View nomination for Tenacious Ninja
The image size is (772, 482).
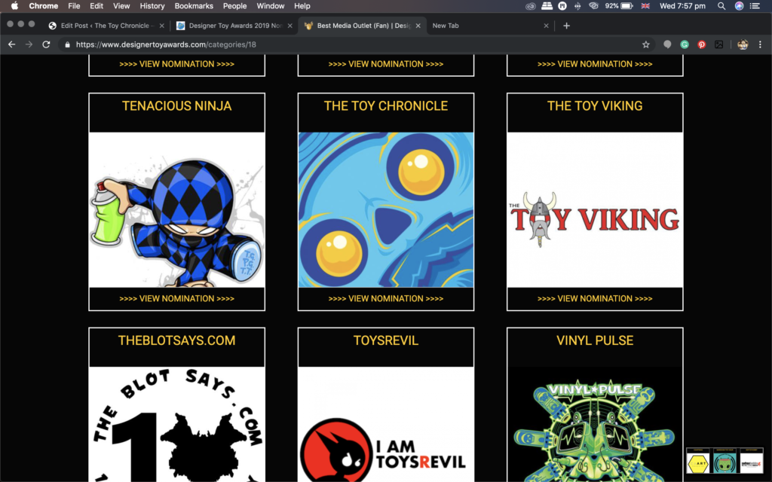tap(176, 298)
